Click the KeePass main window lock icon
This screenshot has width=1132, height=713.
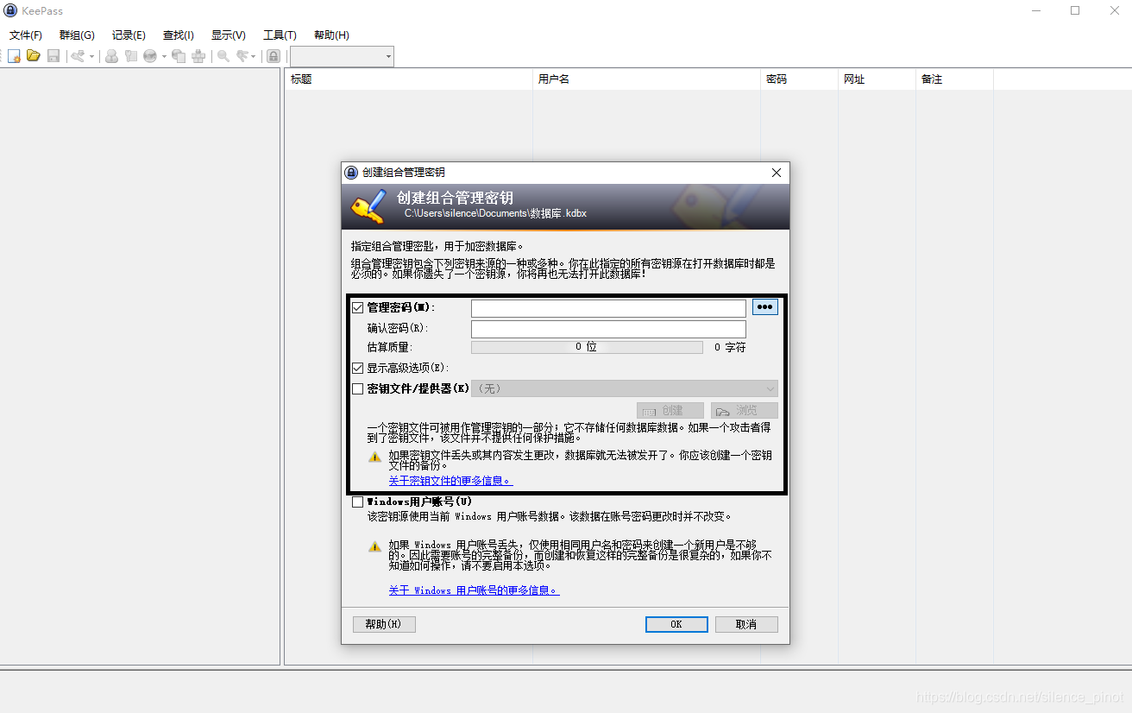pyautogui.click(x=10, y=11)
